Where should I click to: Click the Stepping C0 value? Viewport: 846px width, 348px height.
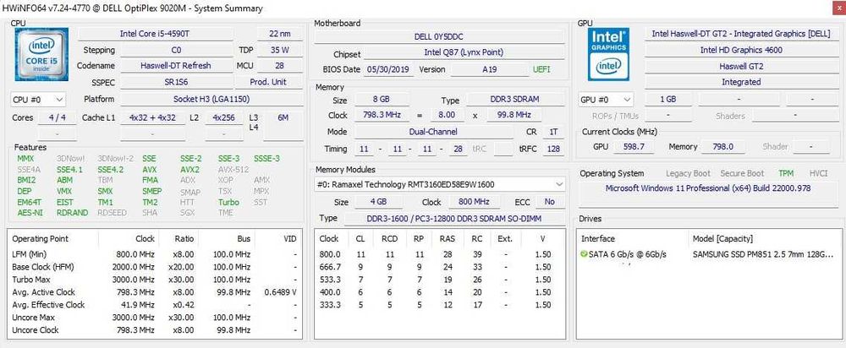(176, 50)
